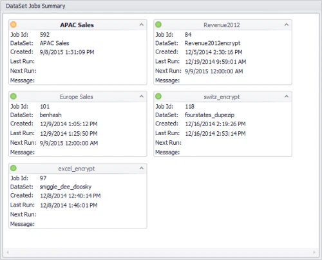
Task: Click DataSet value Revenue2012encrypt
Action: (213, 43)
